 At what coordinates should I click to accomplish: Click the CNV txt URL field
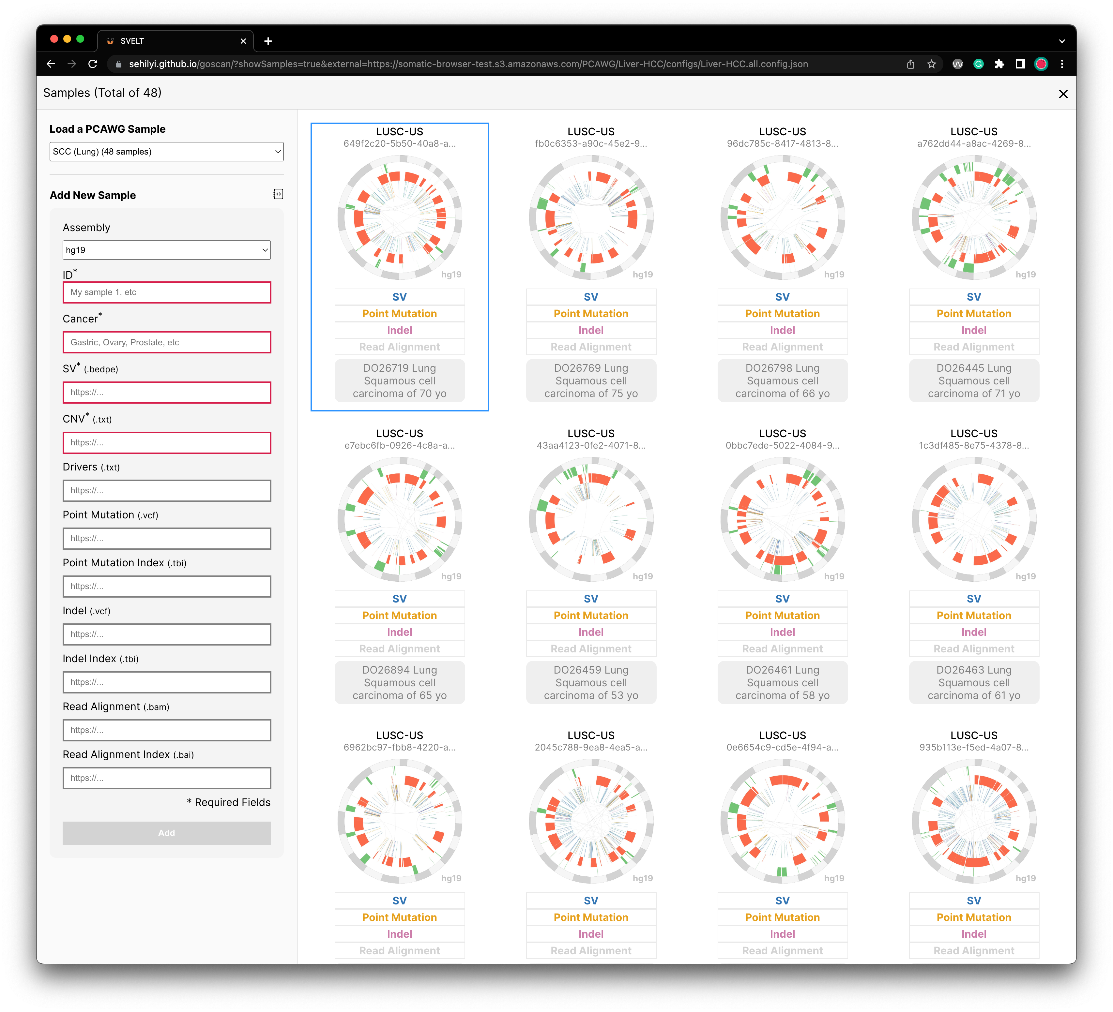point(167,442)
